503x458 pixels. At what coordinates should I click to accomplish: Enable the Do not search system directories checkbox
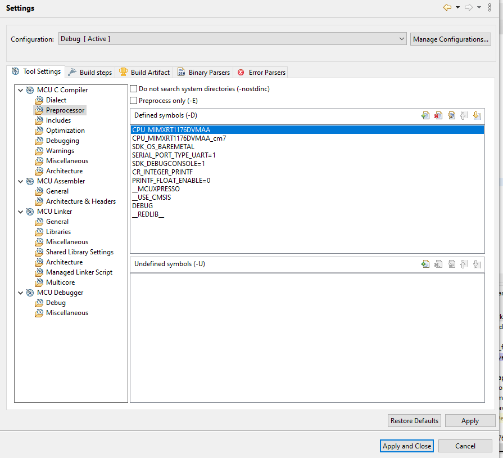[x=133, y=88]
